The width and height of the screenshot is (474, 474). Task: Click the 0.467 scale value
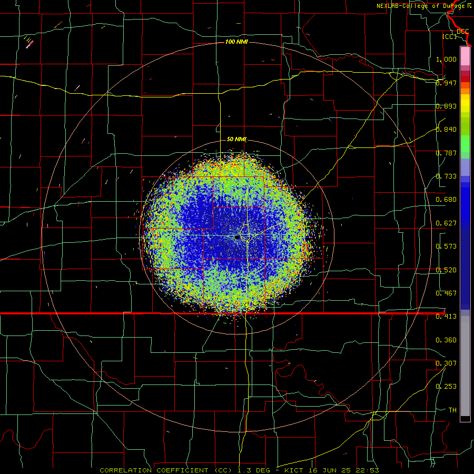pyautogui.click(x=446, y=293)
